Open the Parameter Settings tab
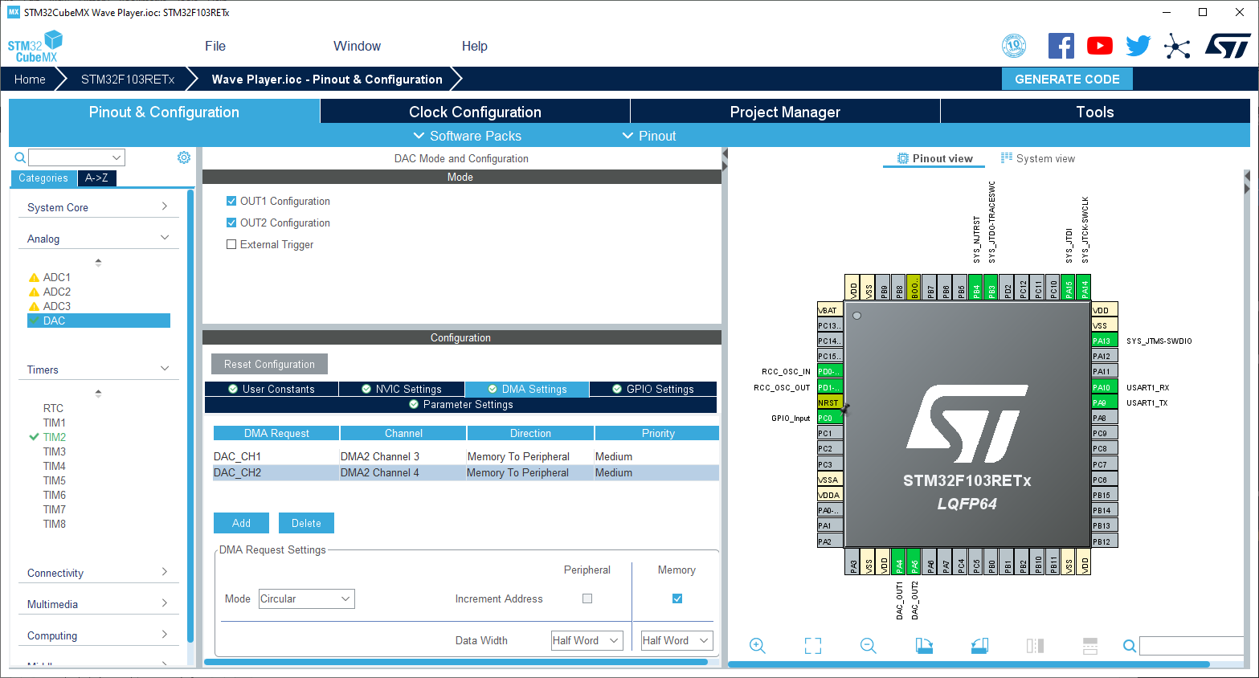The width and height of the screenshot is (1259, 678). (460, 404)
